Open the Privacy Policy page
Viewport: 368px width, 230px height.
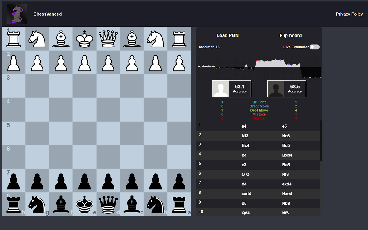point(349,14)
